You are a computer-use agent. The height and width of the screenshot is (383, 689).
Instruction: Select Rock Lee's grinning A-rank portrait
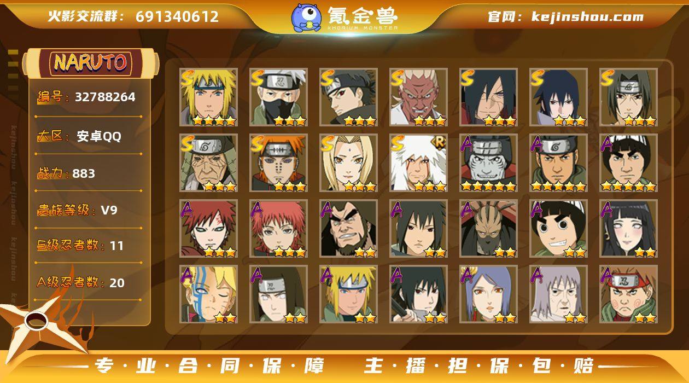click(x=558, y=229)
